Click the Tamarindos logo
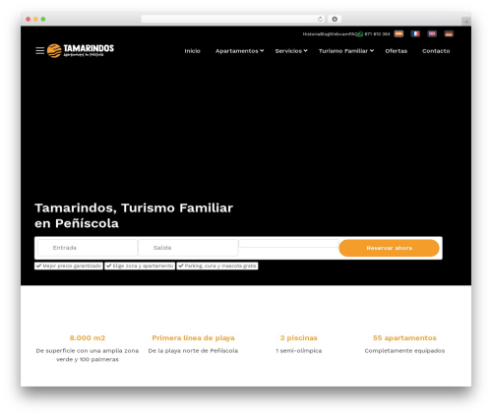The height and width of the screenshot is (416, 492). pos(81,51)
